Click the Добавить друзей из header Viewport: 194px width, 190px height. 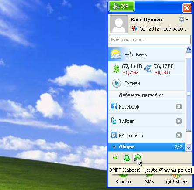[141, 95]
